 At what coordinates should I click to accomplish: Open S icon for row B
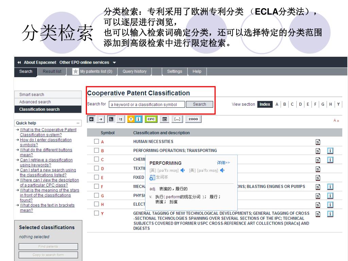[x=318, y=151]
